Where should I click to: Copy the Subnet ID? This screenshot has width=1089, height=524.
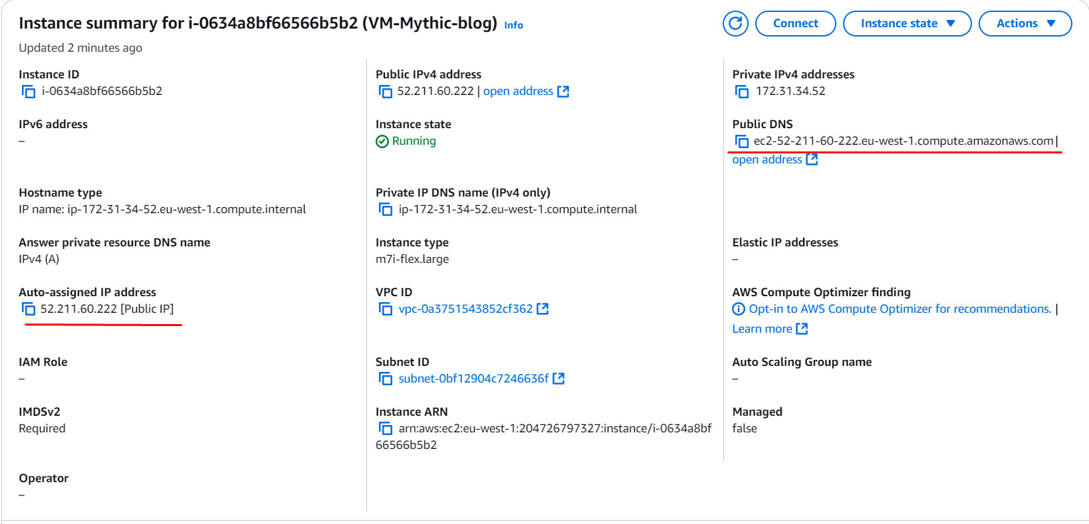click(386, 378)
